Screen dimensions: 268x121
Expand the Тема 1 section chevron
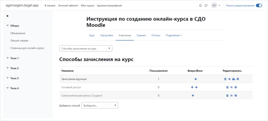click(x=7, y=58)
